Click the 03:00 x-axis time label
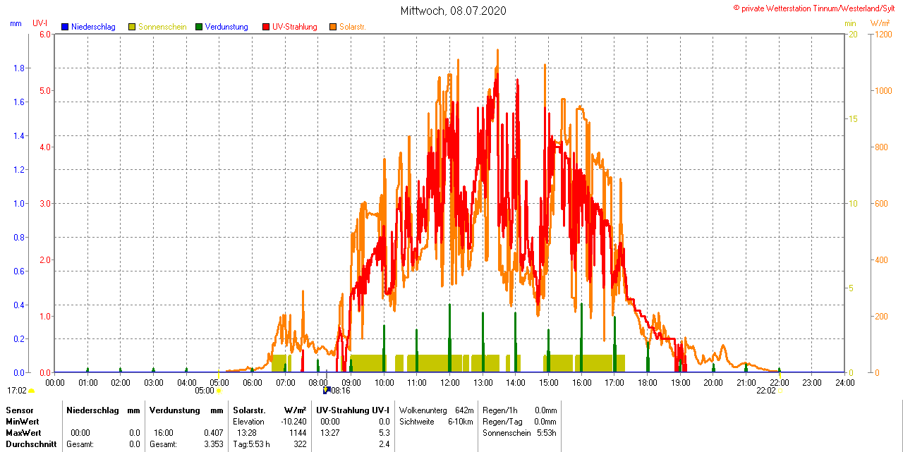903x452 pixels. point(154,383)
